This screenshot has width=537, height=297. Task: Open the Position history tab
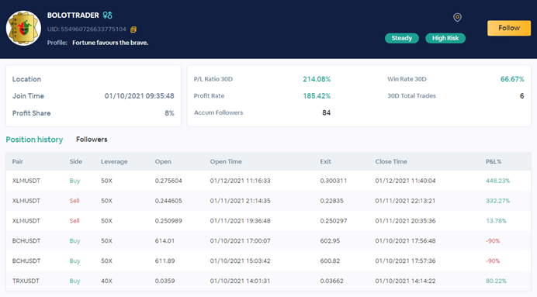click(34, 140)
